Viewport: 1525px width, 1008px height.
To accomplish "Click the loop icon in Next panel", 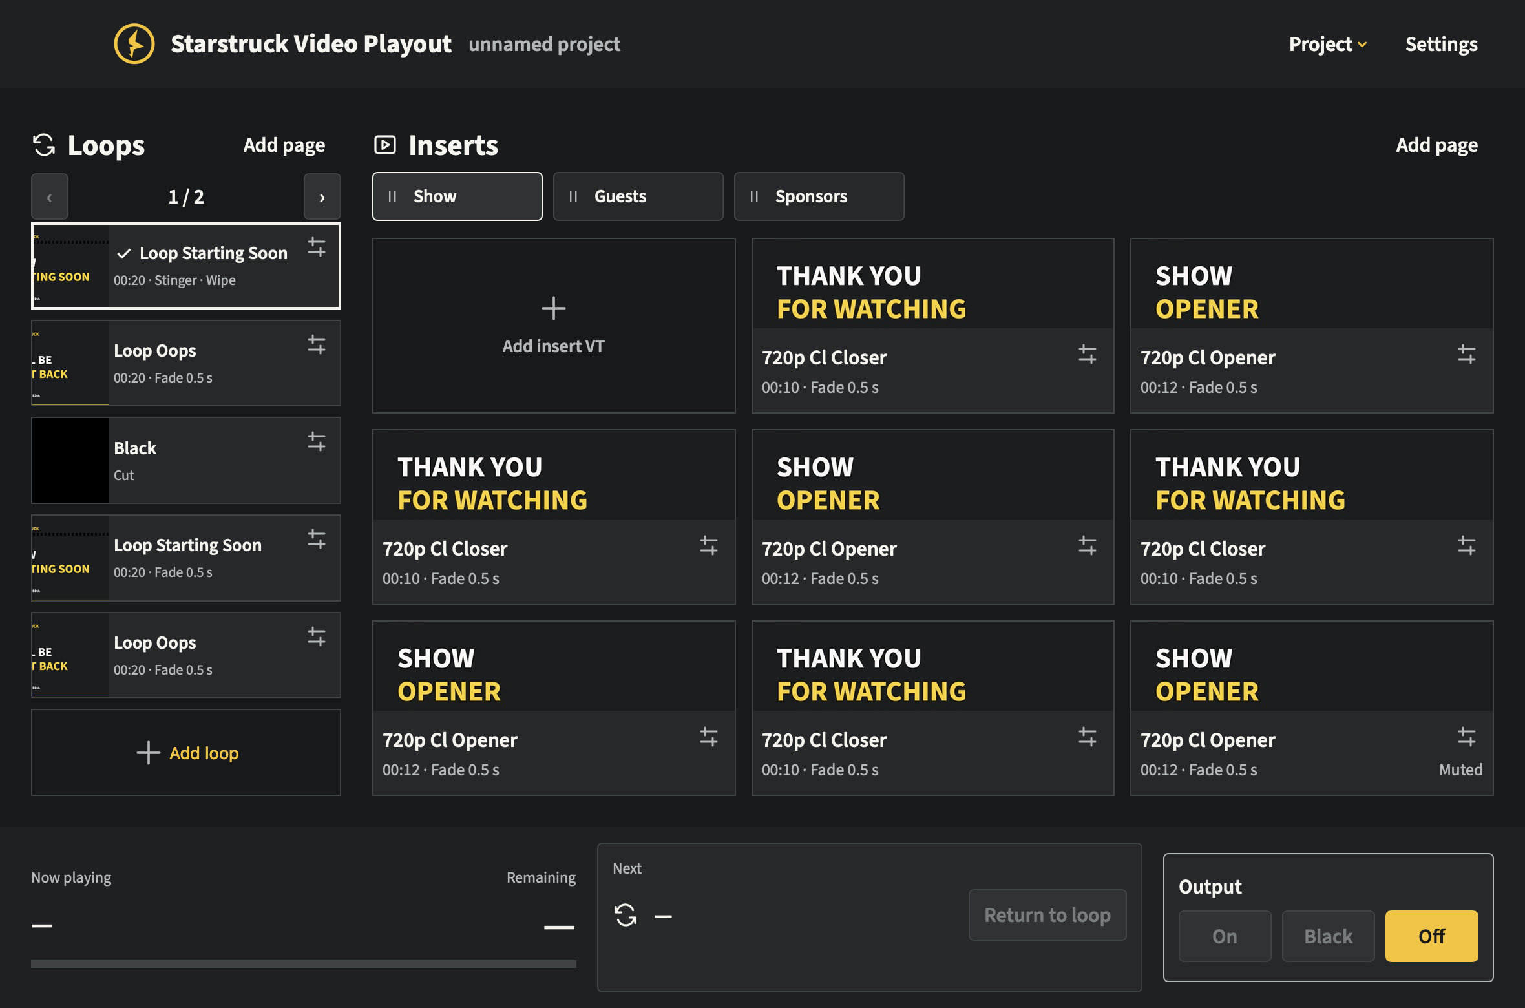I will (626, 915).
